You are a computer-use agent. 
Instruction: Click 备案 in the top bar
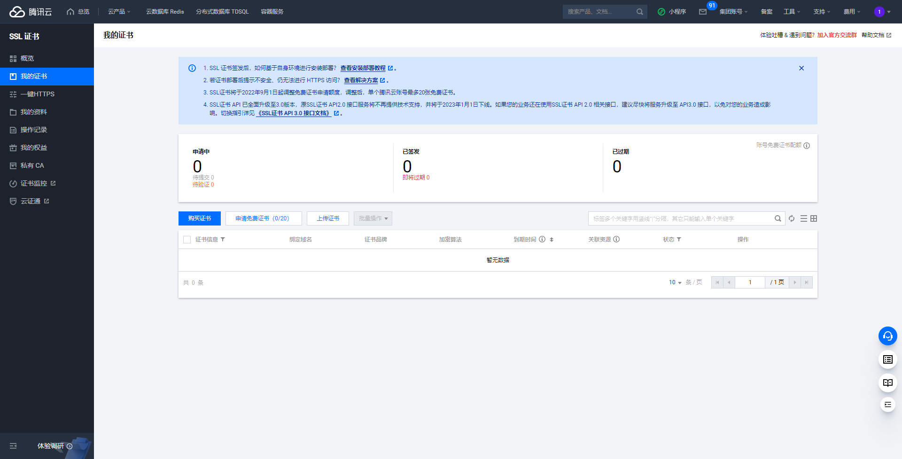(x=767, y=12)
